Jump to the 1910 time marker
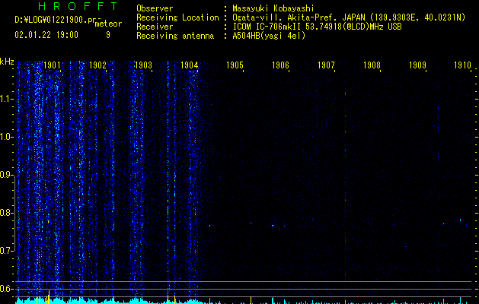 462,65
